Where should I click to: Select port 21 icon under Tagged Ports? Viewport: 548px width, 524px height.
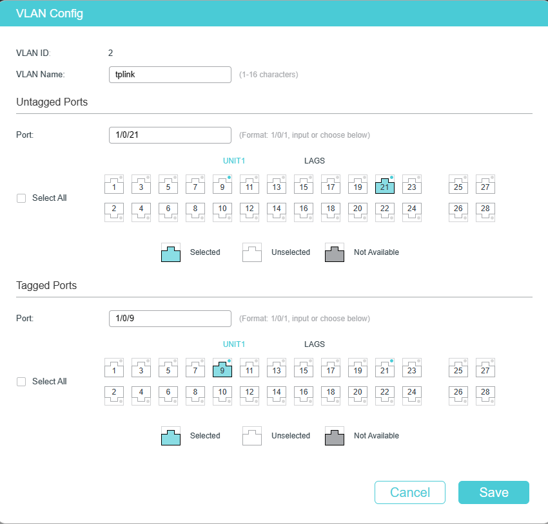coord(384,368)
